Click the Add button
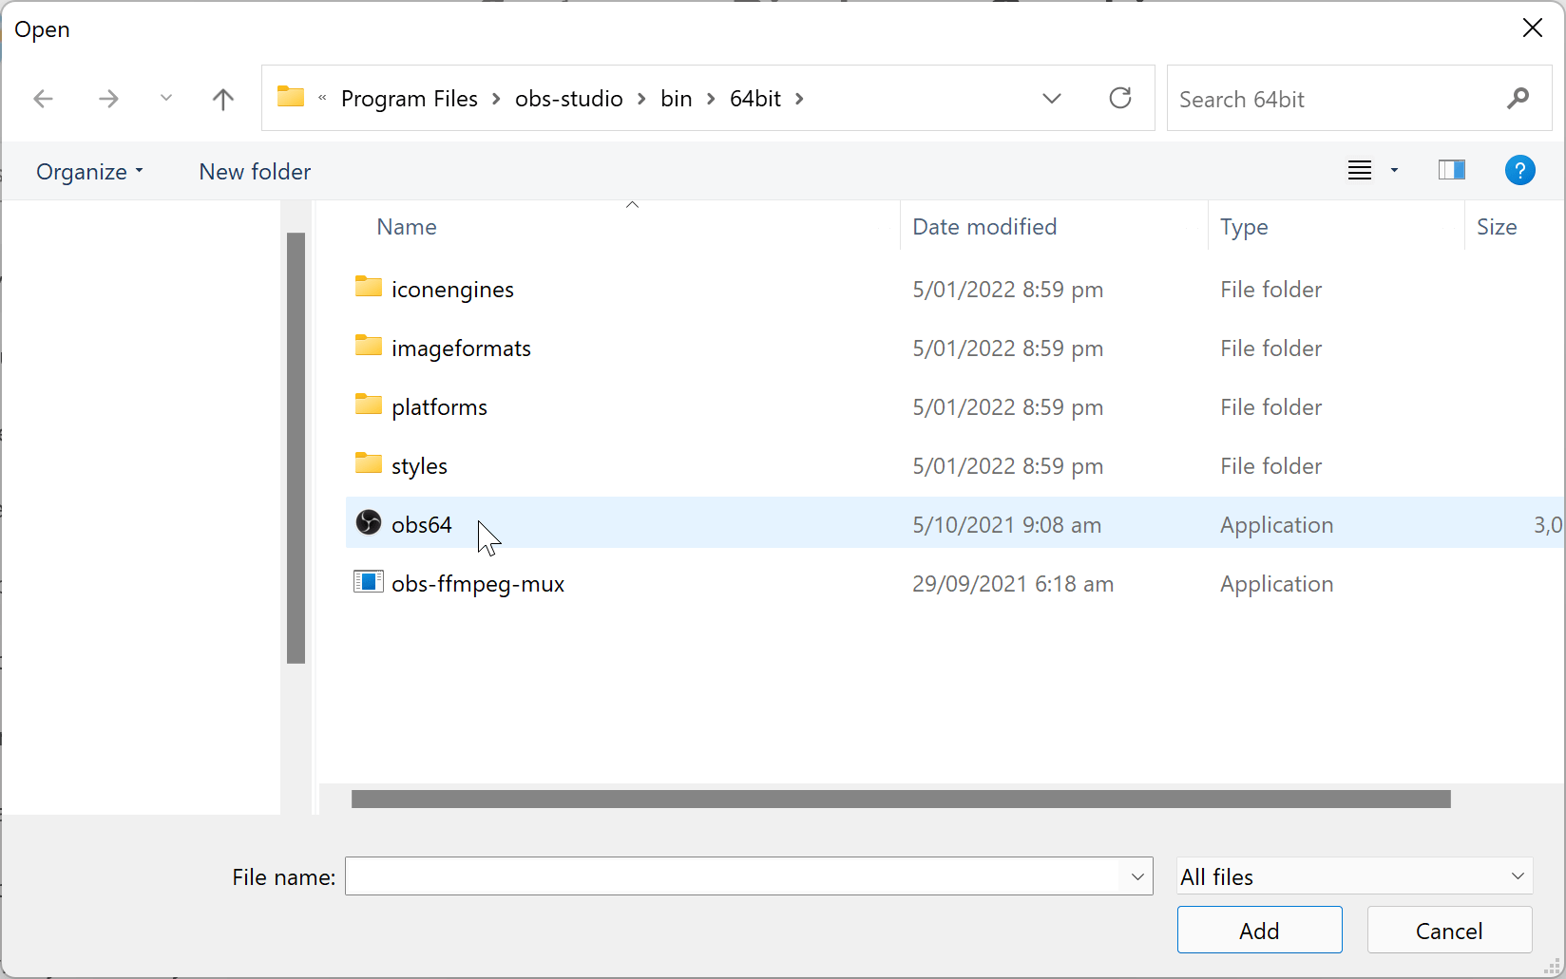Screen dimensions: 1566x979 1259,930
